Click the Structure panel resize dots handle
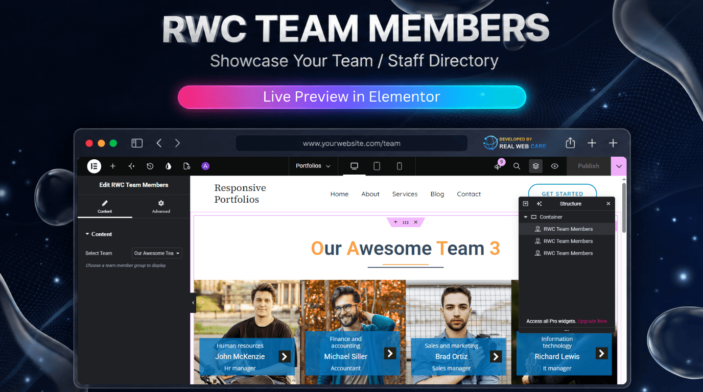The image size is (703, 392). [x=567, y=330]
